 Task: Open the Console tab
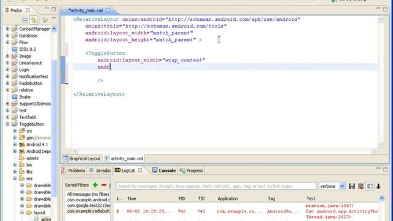(x=164, y=171)
